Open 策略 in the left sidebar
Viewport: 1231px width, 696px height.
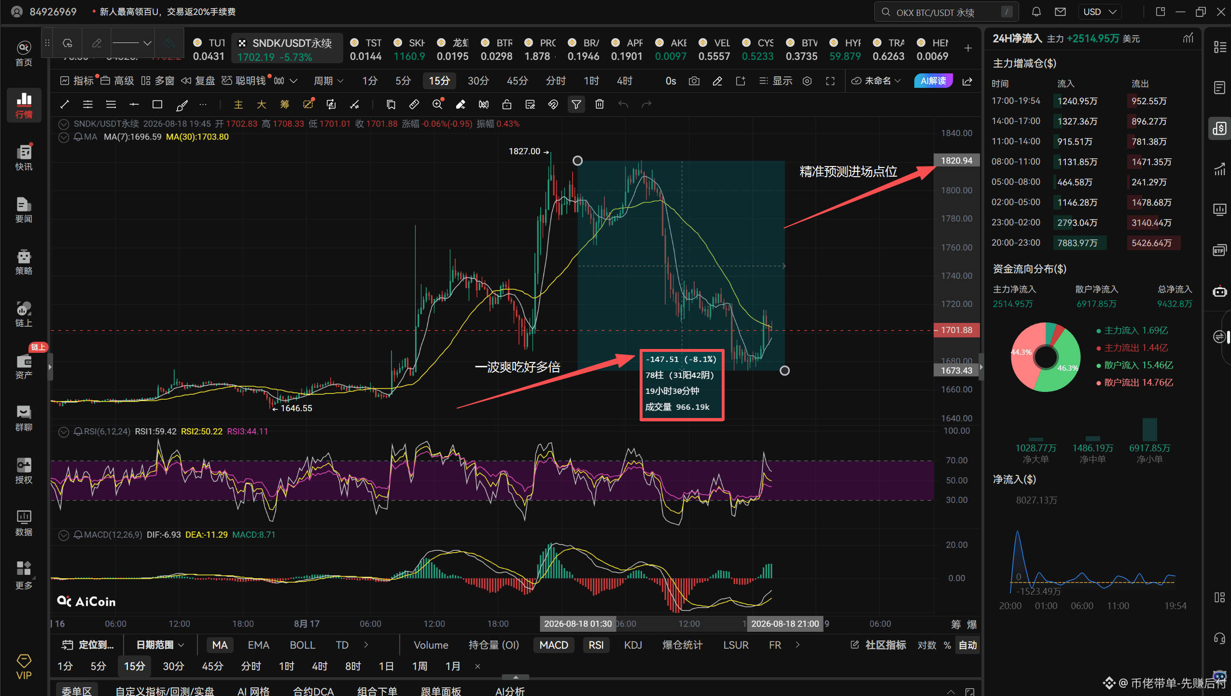coord(24,262)
